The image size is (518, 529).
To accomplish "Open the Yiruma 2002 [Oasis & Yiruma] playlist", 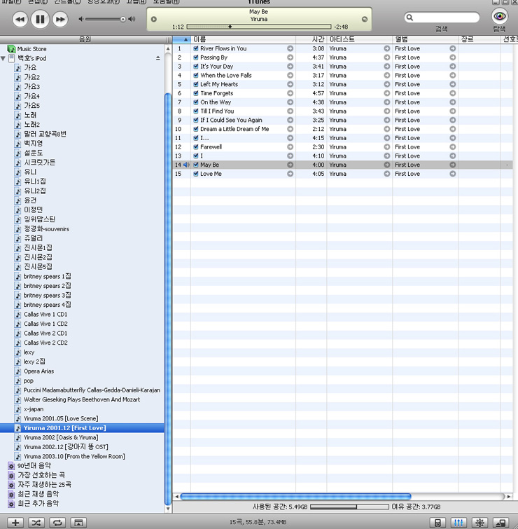I will [61, 438].
